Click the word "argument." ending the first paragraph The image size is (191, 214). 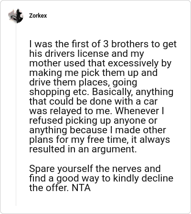114,150
